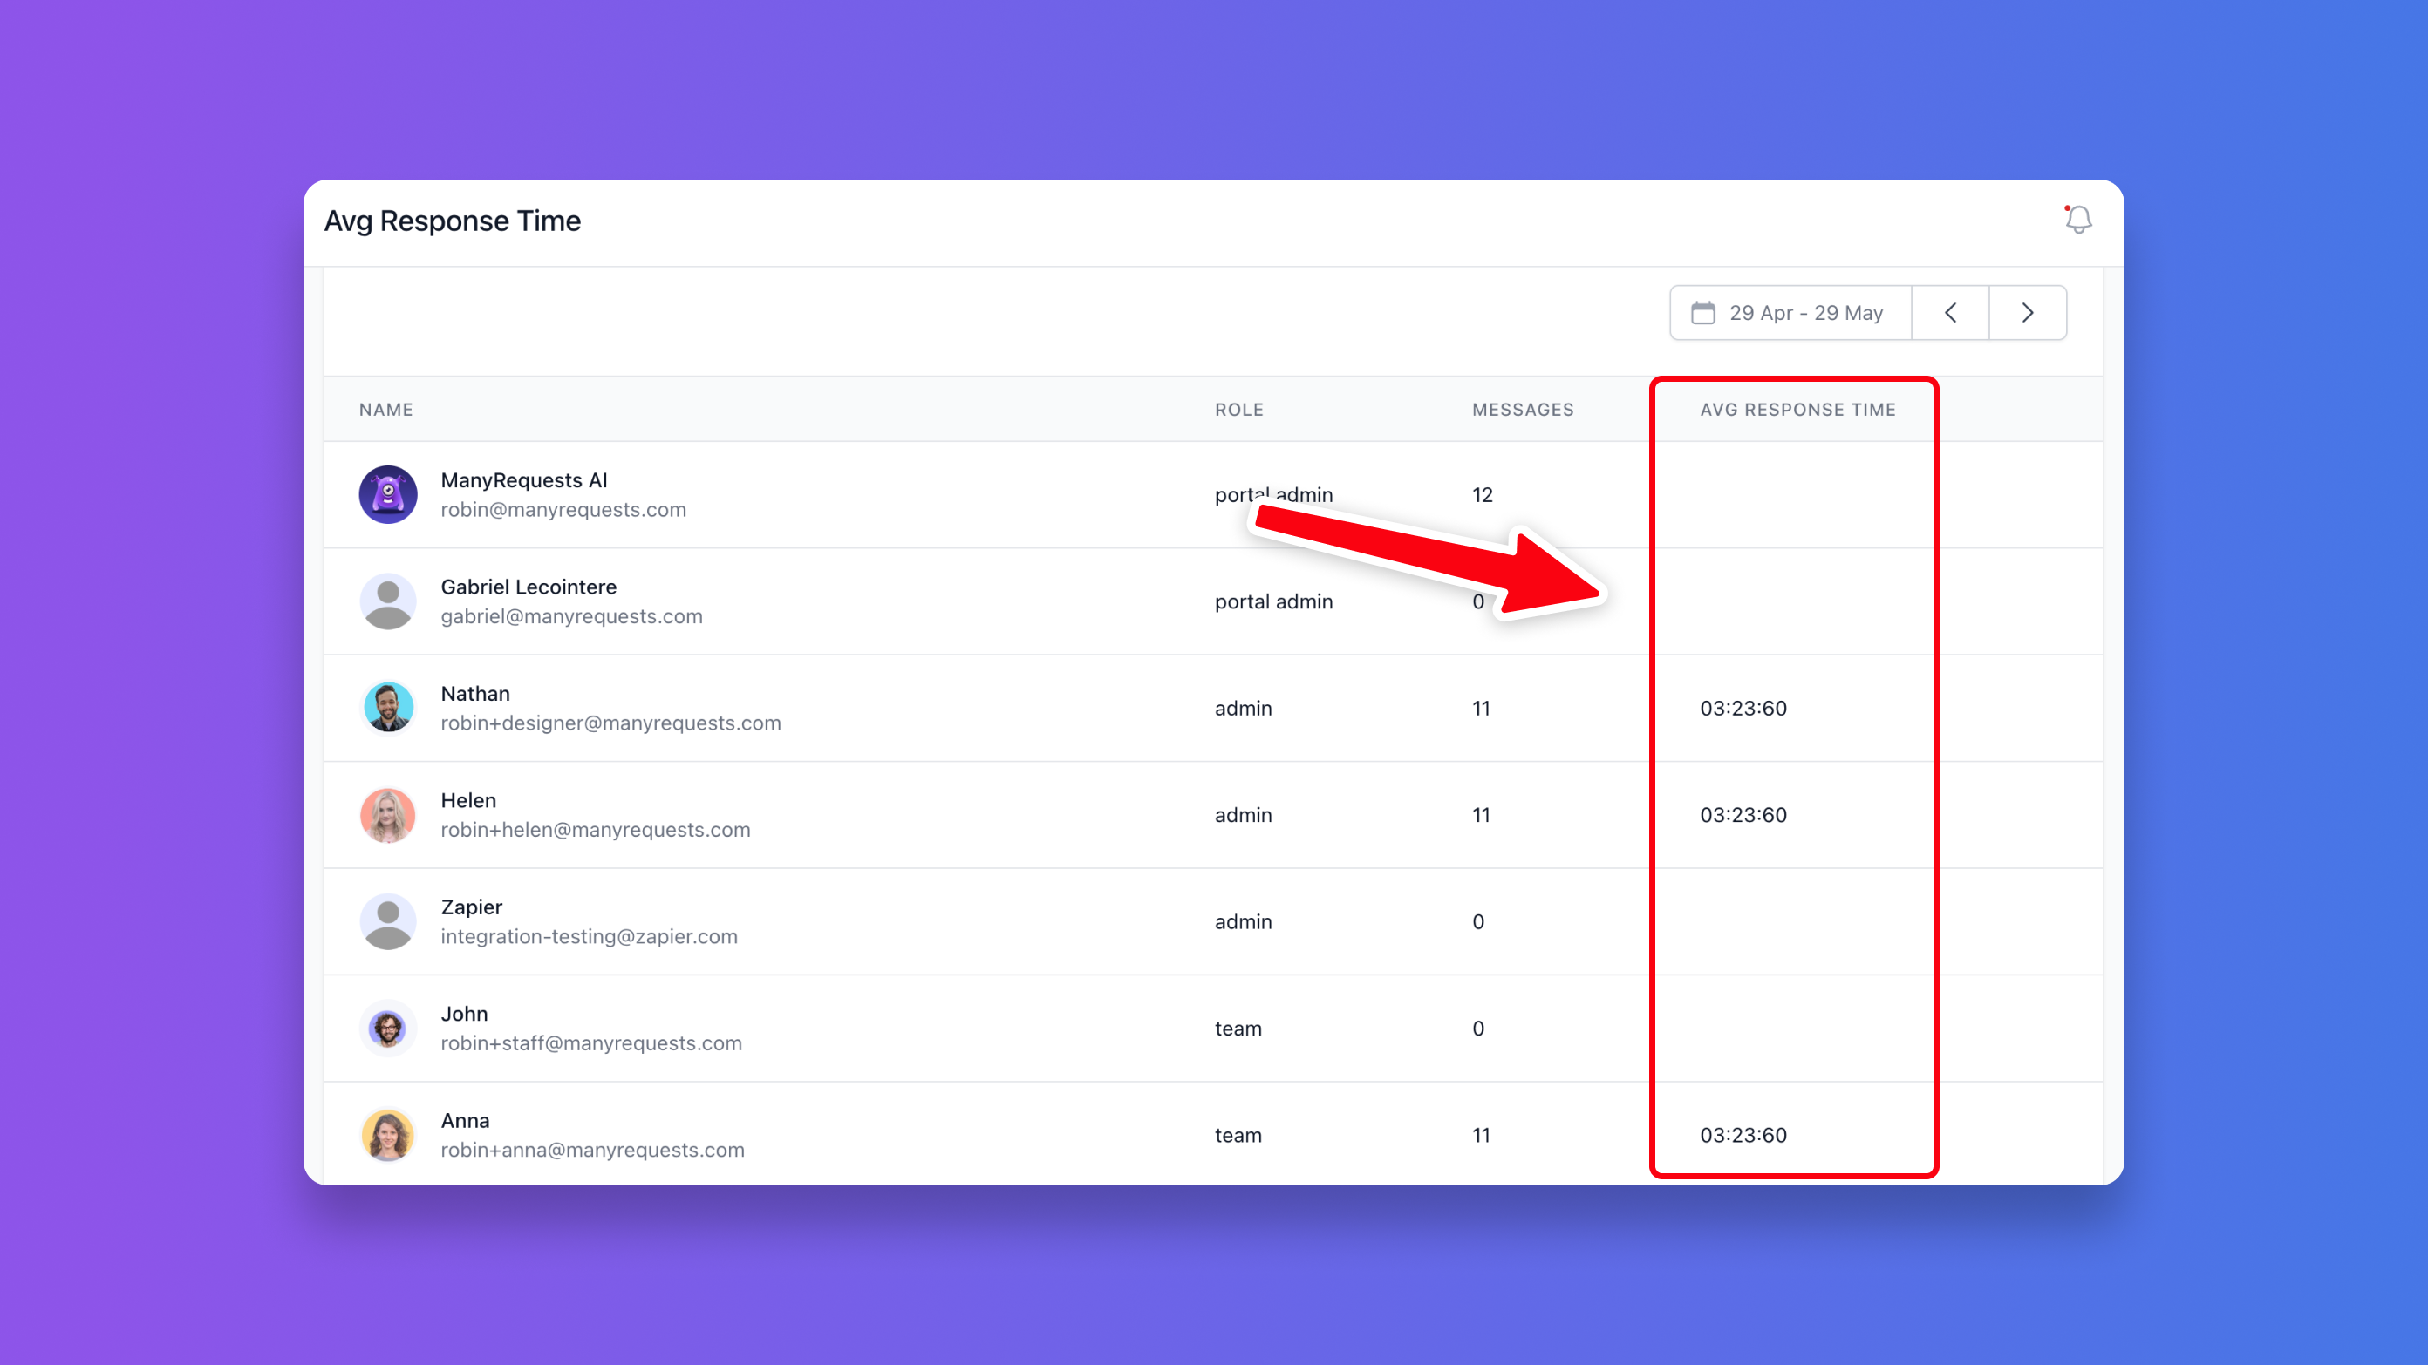Select the name Nathan
2428x1365 pixels.
475,693
